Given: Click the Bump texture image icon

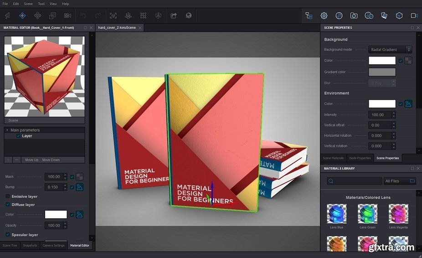Looking at the screenshot, I should point(79,187).
